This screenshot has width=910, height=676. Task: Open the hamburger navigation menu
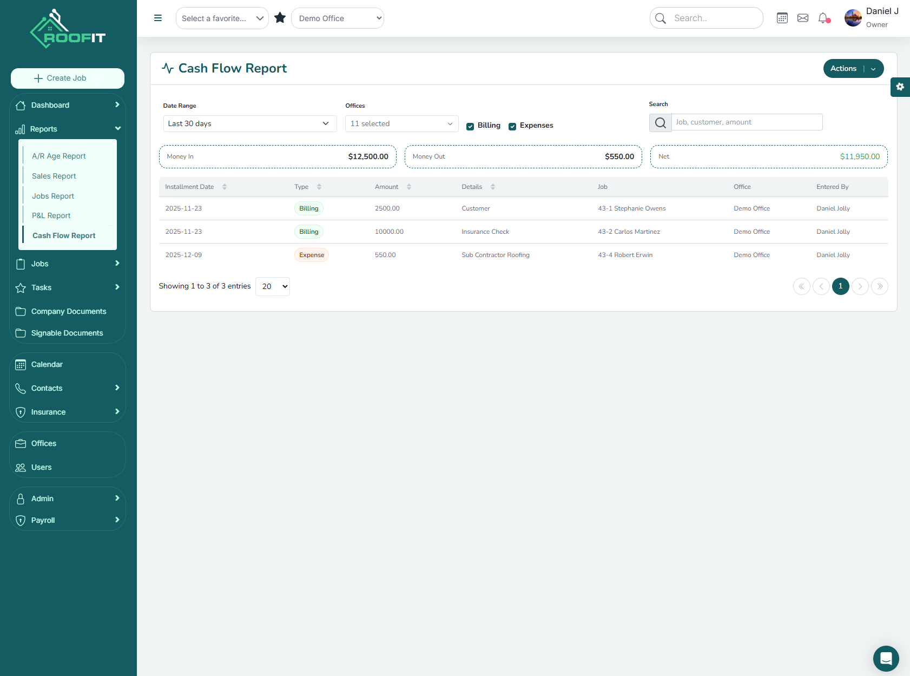(157, 18)
